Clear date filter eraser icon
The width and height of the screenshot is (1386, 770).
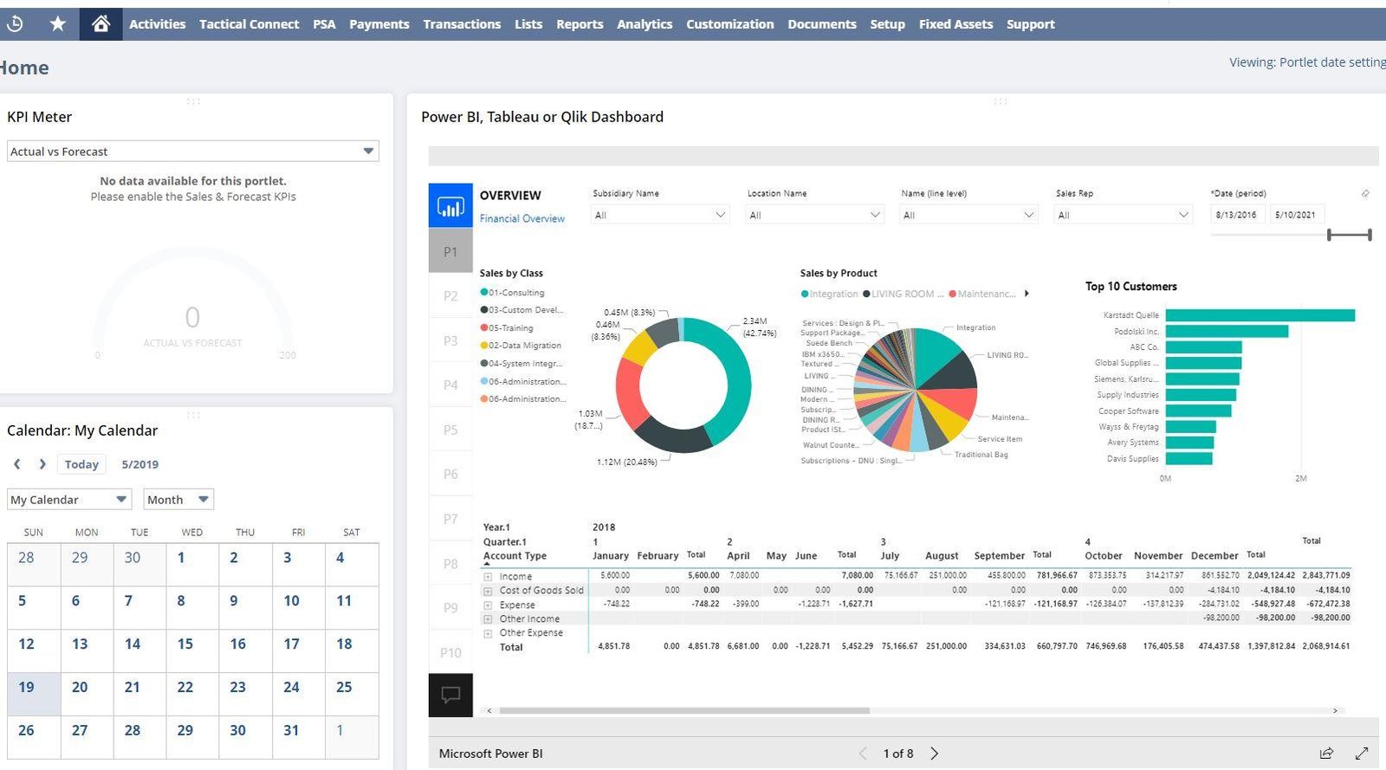click(x=1365, y=193)
